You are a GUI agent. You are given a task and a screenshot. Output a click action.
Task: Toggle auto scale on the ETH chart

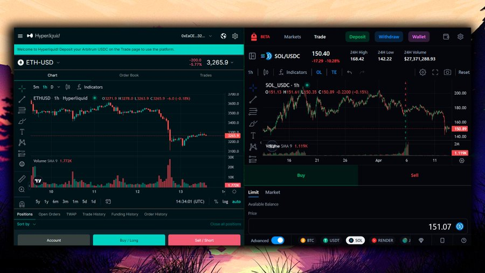tap(237, 202)
